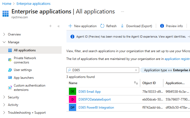Click the DE avatar for D365 Email App
Screen dimensions: 190x118
pos(72,92)
